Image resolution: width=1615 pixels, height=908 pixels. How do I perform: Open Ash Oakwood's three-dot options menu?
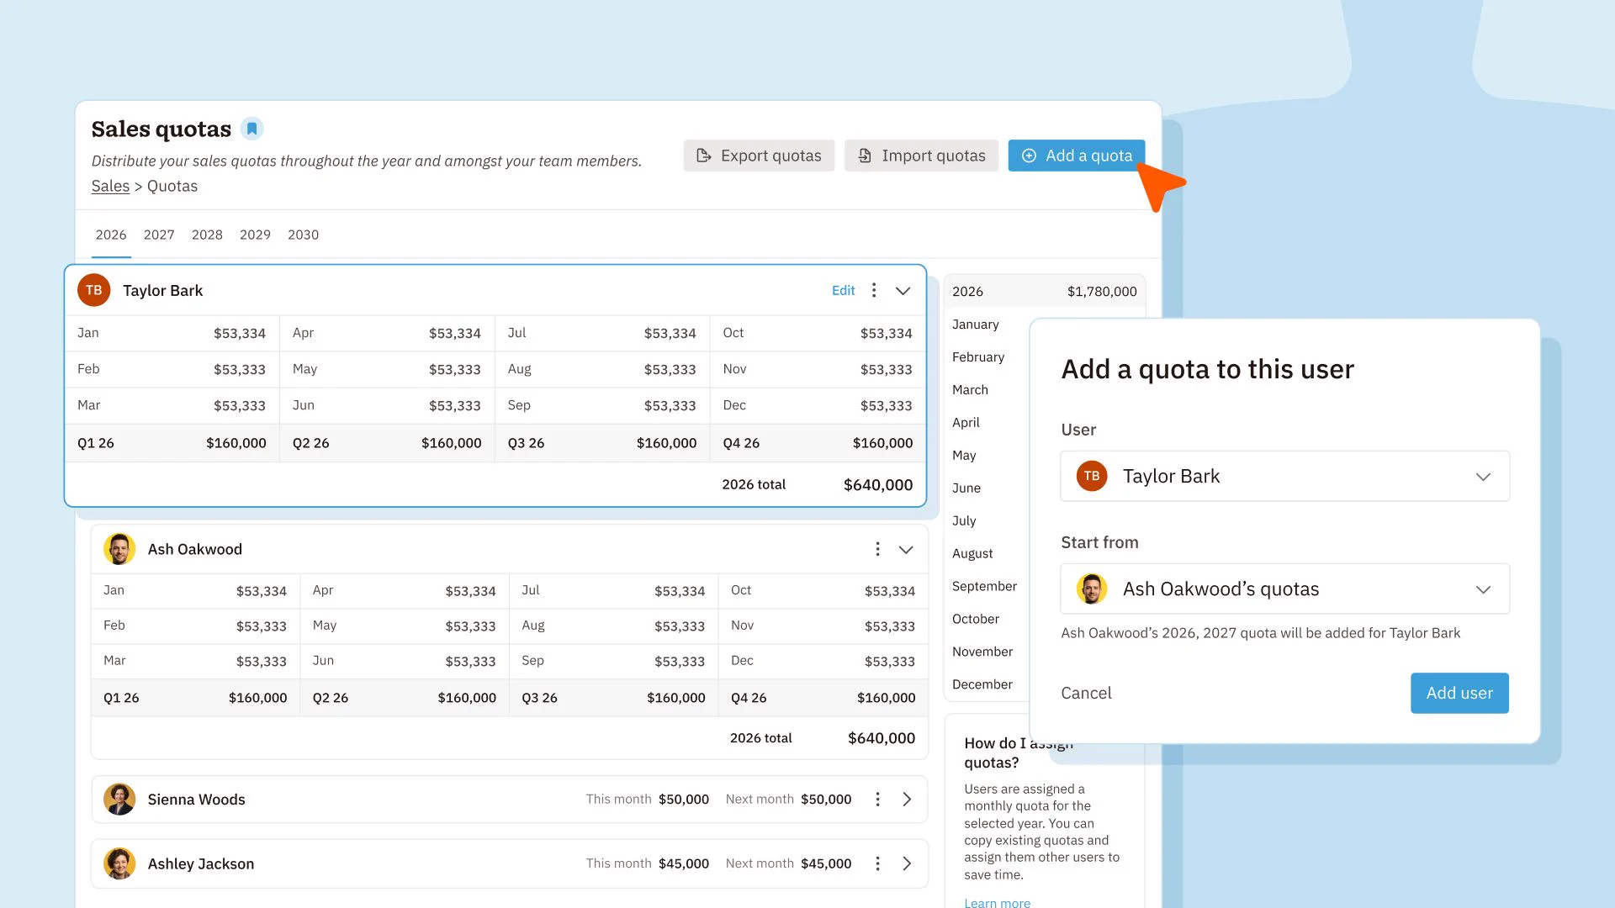click(877, 549)
